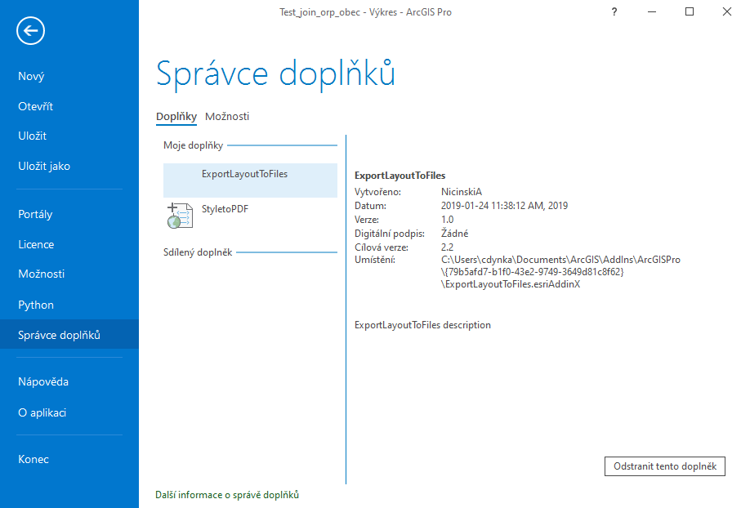Image resolution: width=741 pixels, height=508 pixels.
Task: Open the Portály page
Action: tap(35, 214)
